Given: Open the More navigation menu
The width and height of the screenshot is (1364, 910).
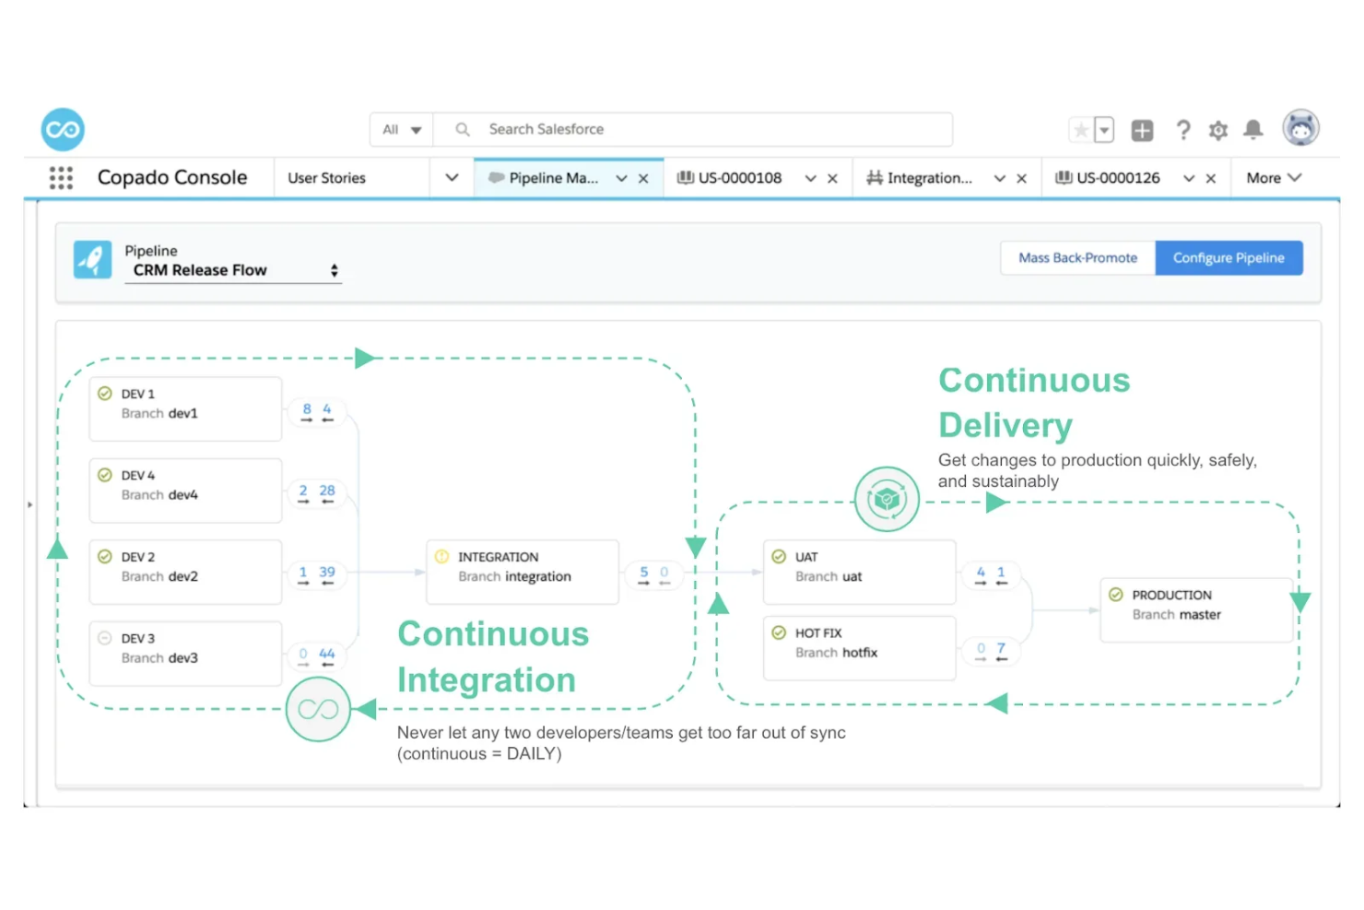Looking at the screenshot, I should 1273,177.
